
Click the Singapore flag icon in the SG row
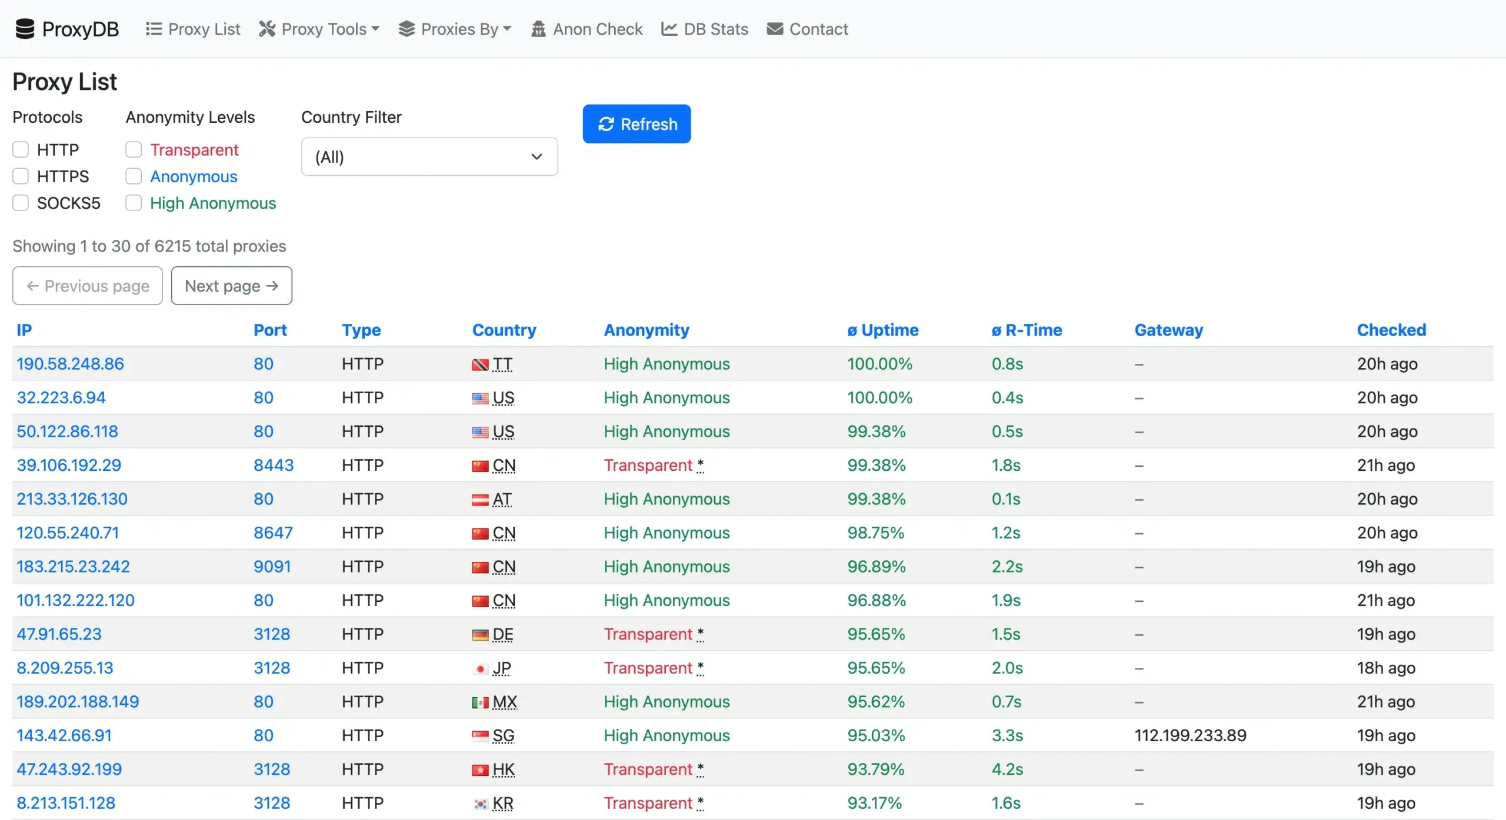480,736
